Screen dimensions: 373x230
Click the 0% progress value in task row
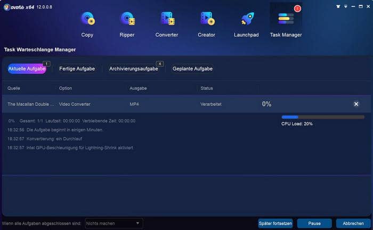click(x=266, y=104)
